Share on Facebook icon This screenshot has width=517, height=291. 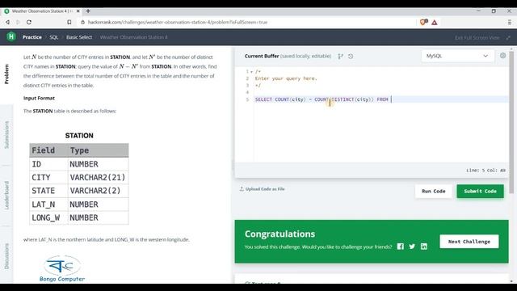pos(401,247)
